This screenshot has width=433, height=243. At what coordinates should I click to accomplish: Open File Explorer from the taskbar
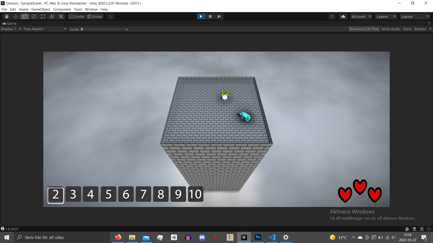[132, 237]
